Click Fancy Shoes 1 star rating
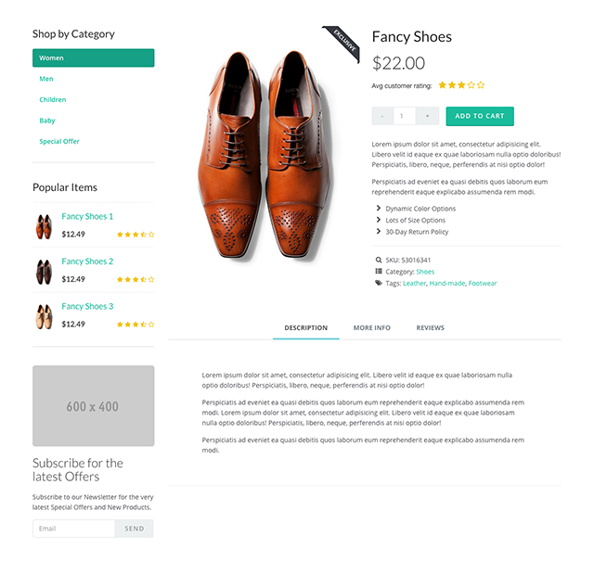 tap(136, 235)
